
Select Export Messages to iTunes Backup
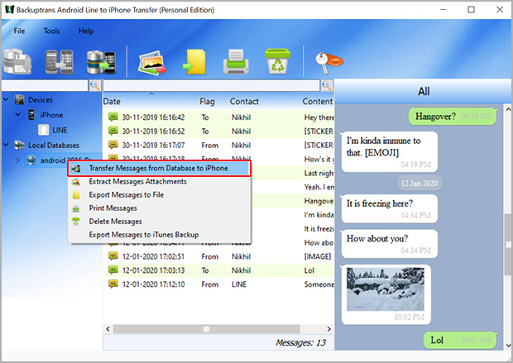coord(143,235)
